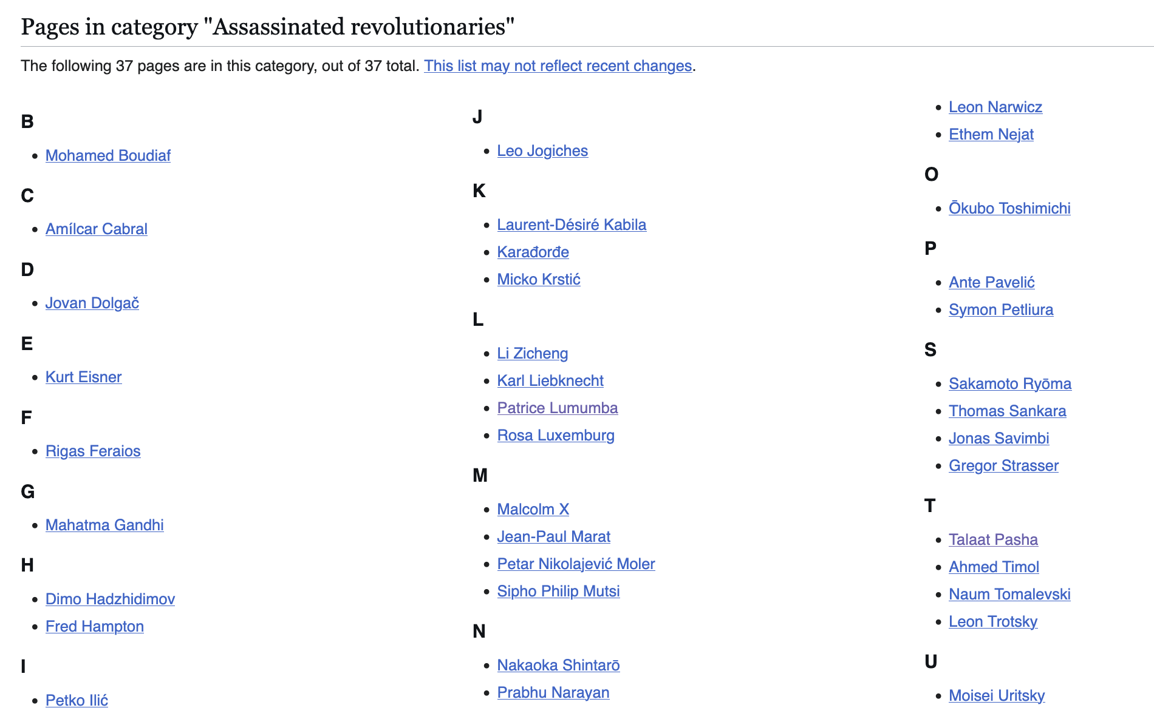Click "This list may not reflect recent changes"
Screen dimensions: 1154x722
(558, 66)
